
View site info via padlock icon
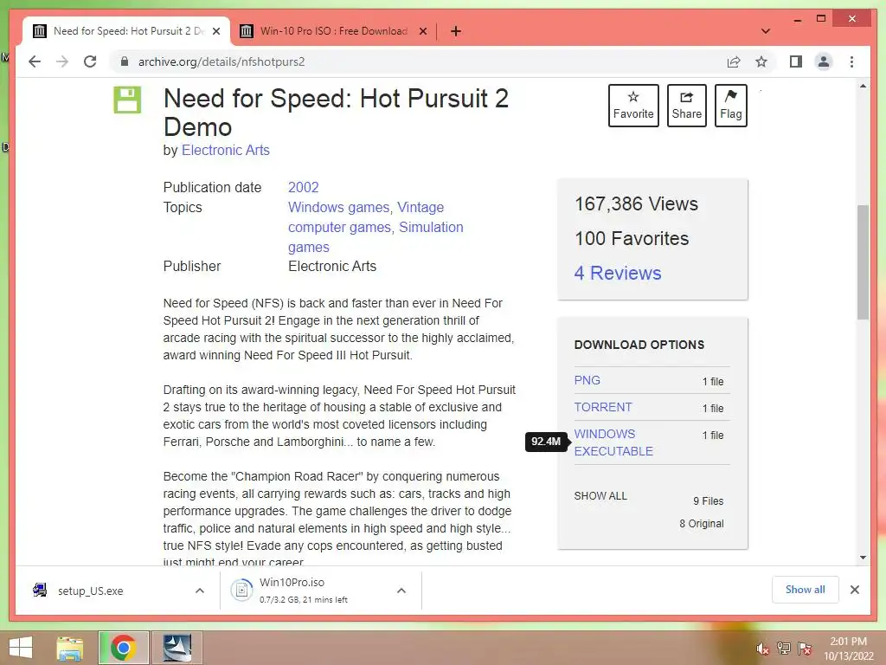coord(125,61)
